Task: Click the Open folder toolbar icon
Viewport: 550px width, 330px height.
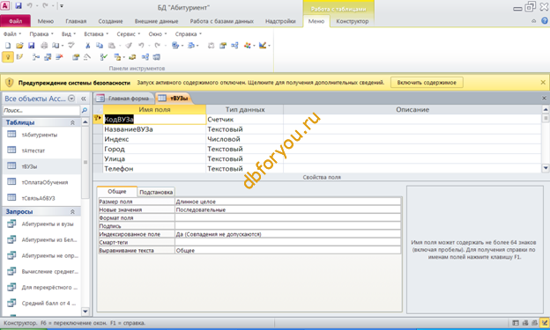Action: [x=19, y=46]
